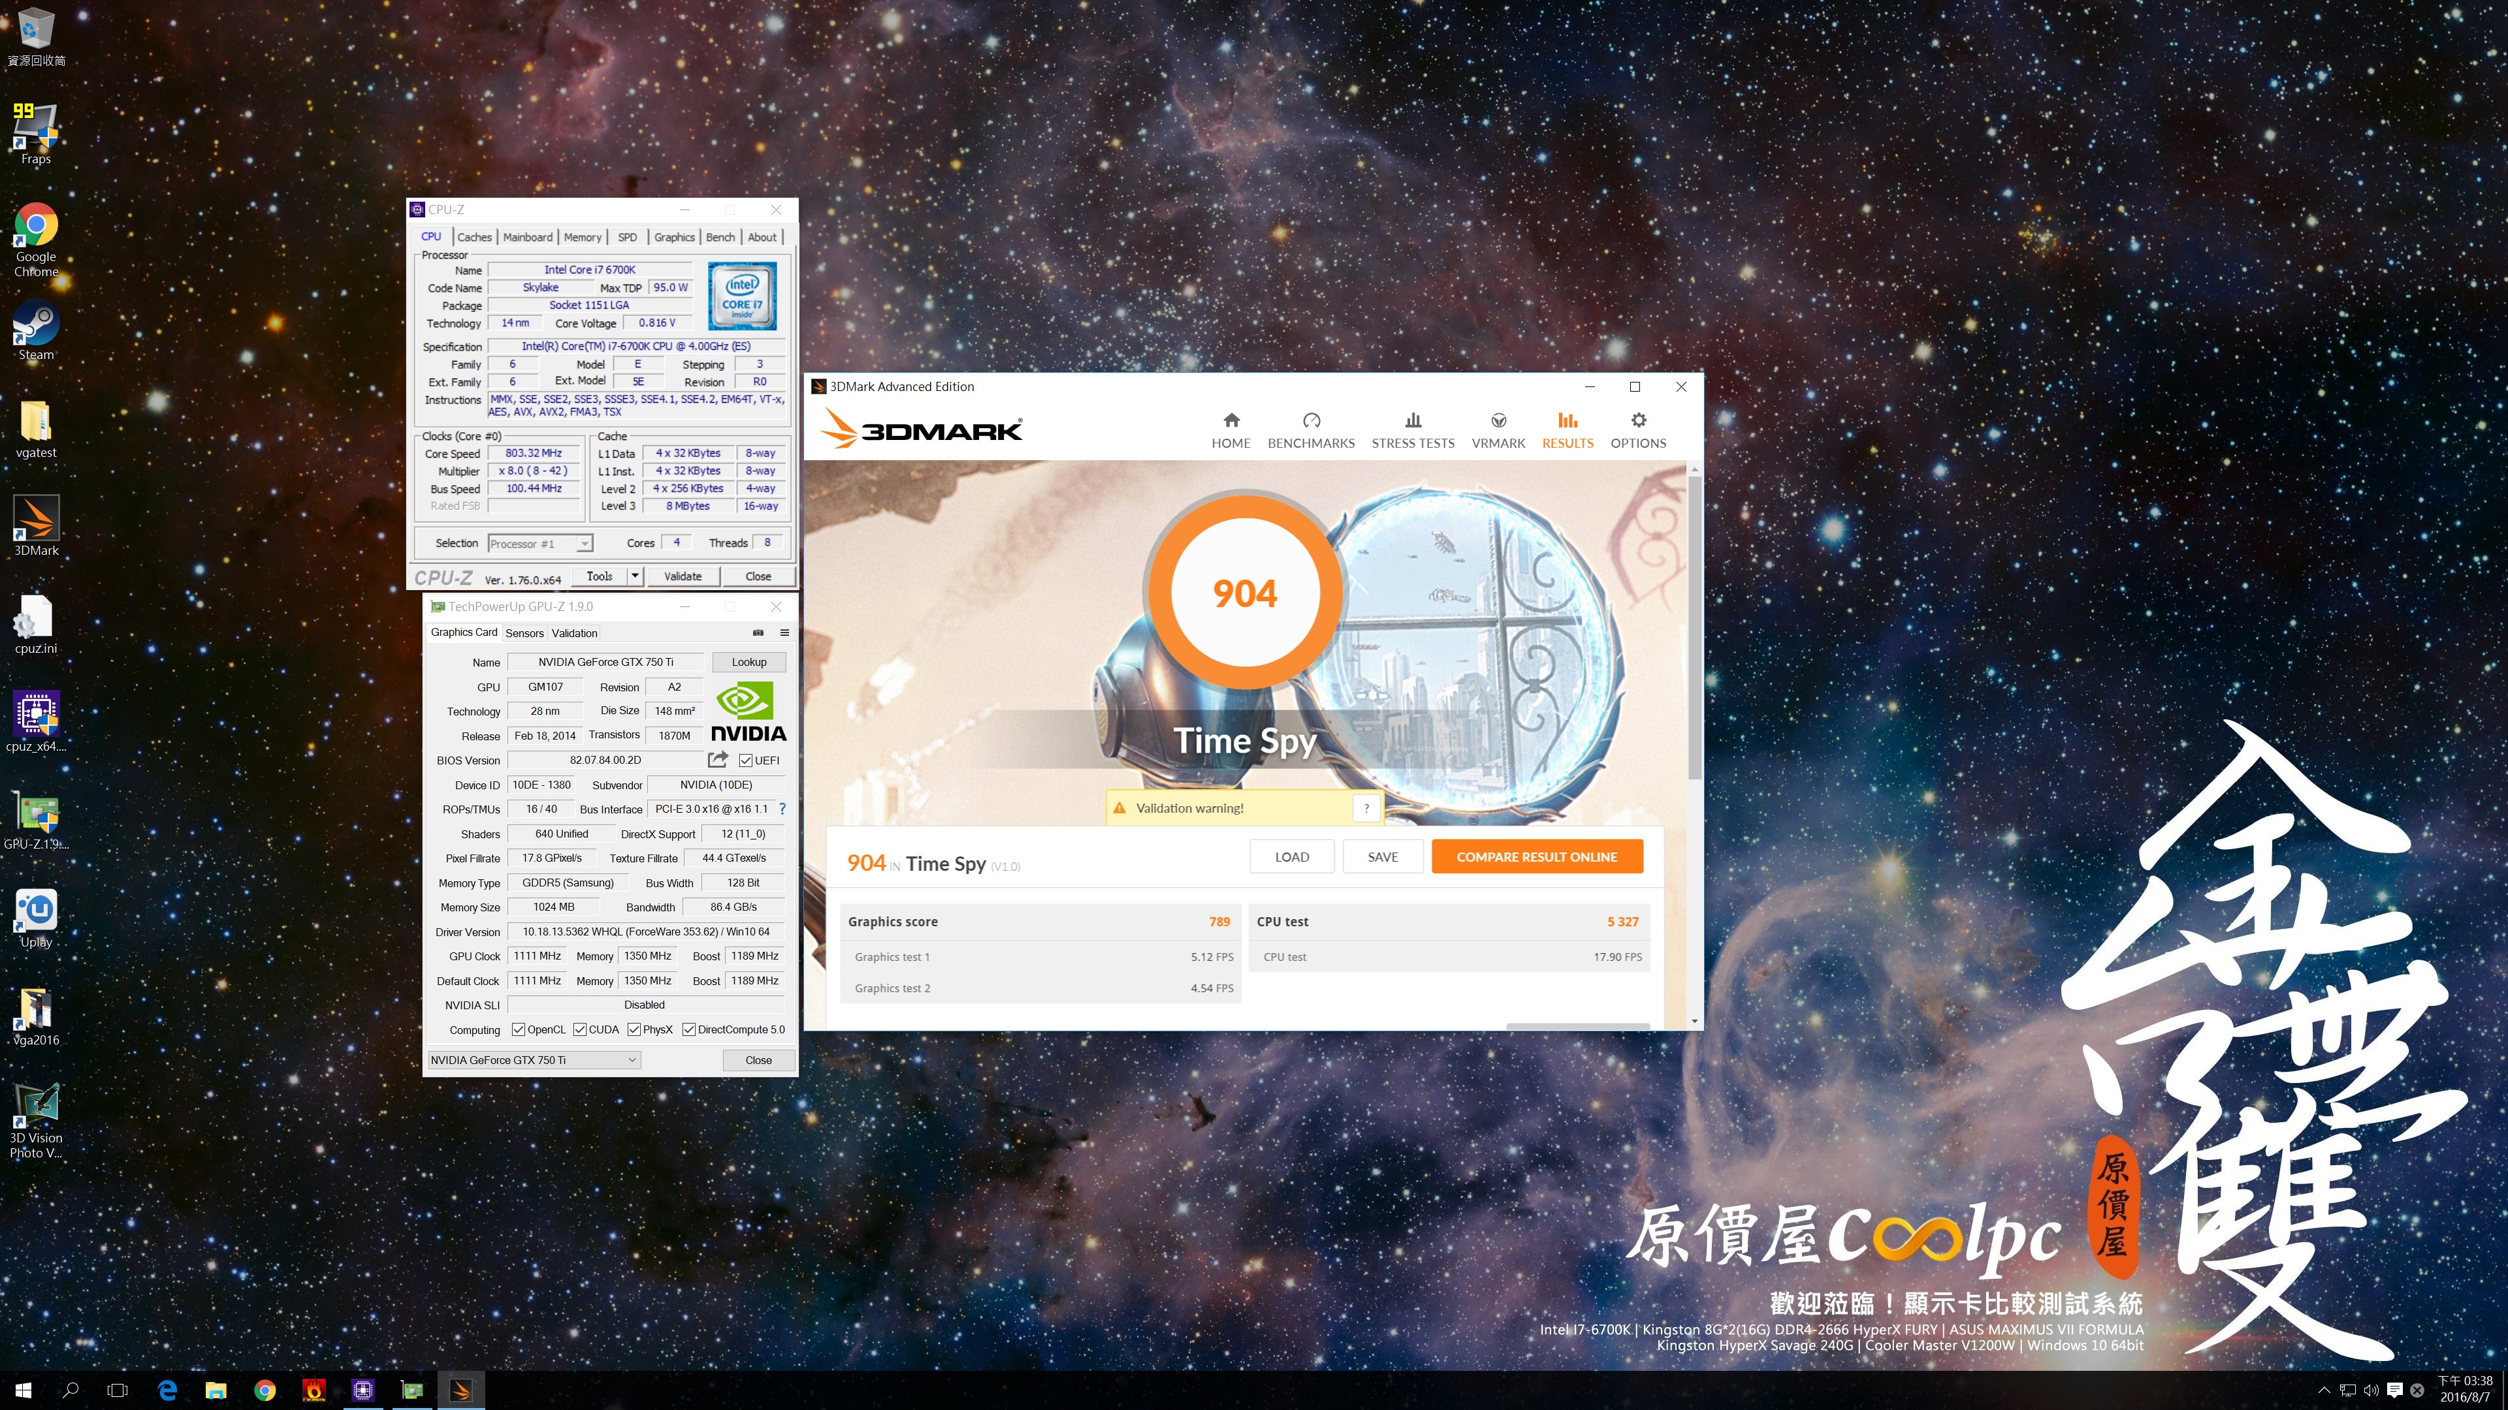
Task: Click Validate button in CPU-Z
Action: [683, 576]
